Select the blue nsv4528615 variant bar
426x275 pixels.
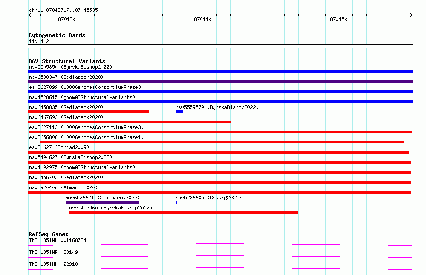click(220, 102)
